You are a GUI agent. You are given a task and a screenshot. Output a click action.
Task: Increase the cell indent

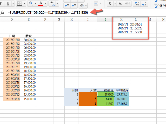click(74, 6)
